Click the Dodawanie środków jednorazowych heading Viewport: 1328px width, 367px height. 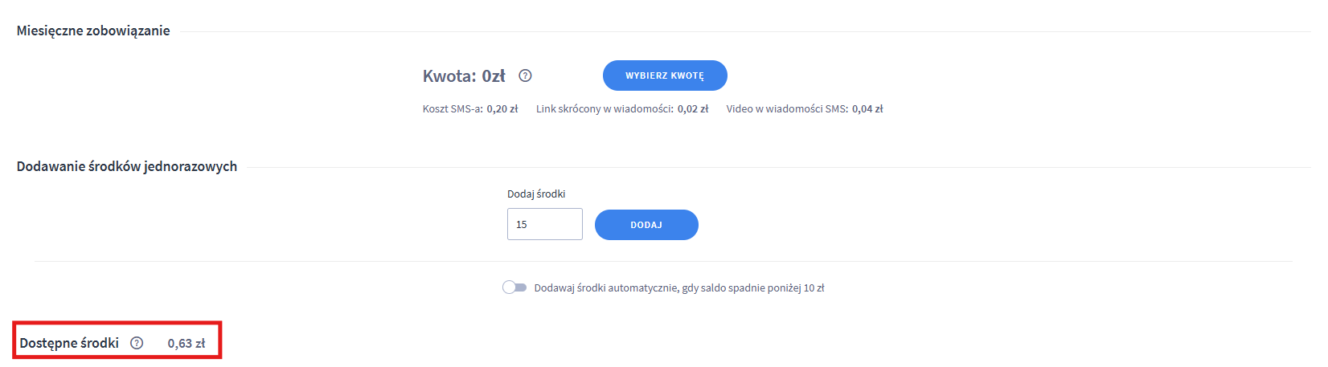point(127,167)
